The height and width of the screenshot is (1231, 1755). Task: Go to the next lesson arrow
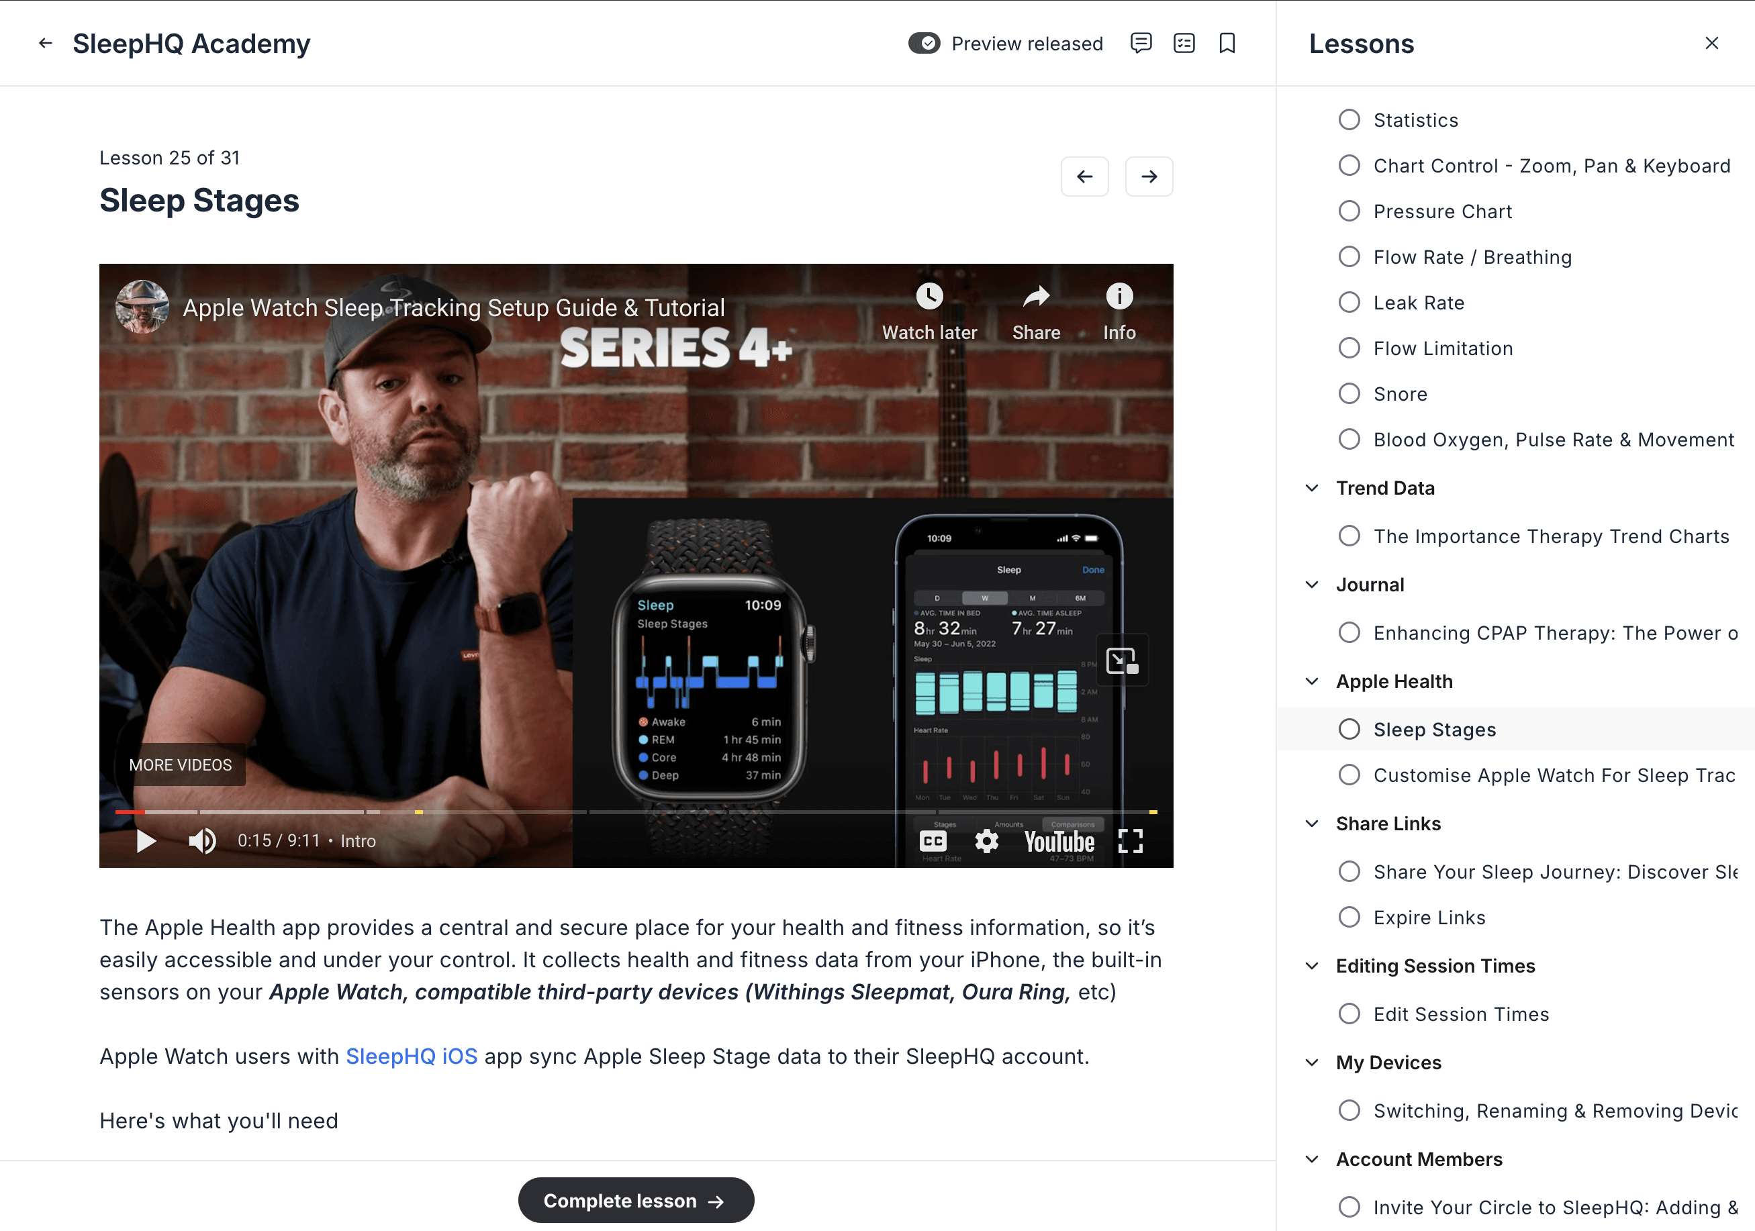tap(1149, 177)
